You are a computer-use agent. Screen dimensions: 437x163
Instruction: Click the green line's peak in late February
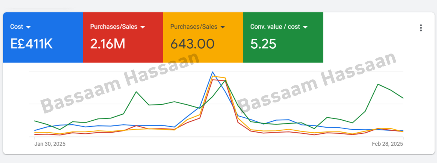click(378, 84)
